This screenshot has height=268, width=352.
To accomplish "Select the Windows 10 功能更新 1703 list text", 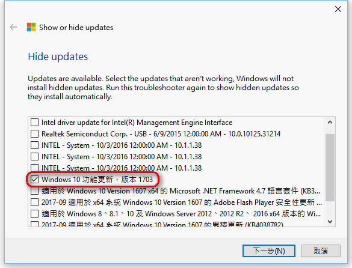I will (x=97, y=180).
